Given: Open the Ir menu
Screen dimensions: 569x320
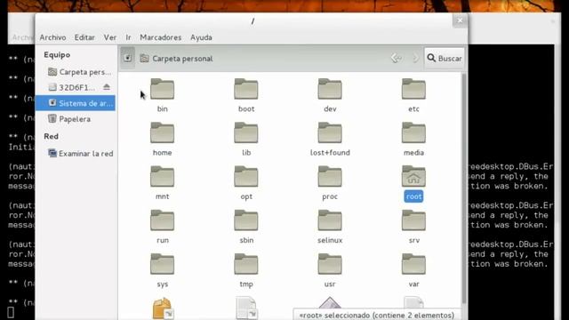Looking at the screenshot, I should coord(128,37).
